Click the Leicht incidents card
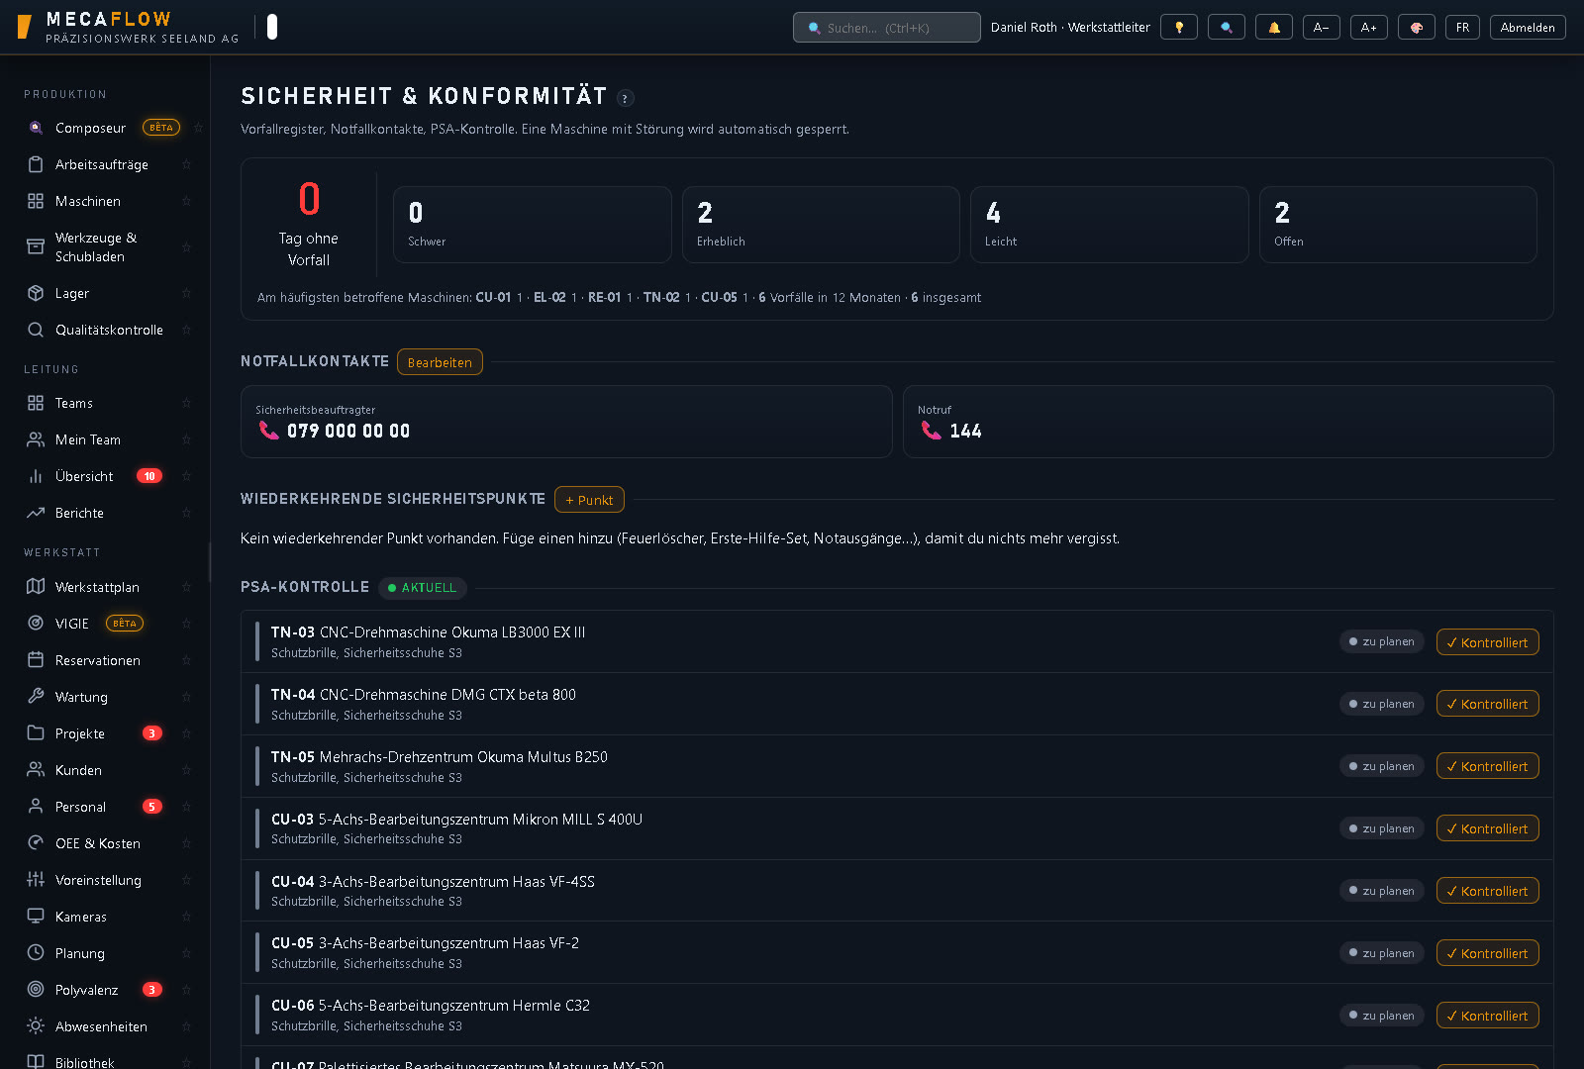This screenshot has height=1069, width=1584. tap(1109, 225)
